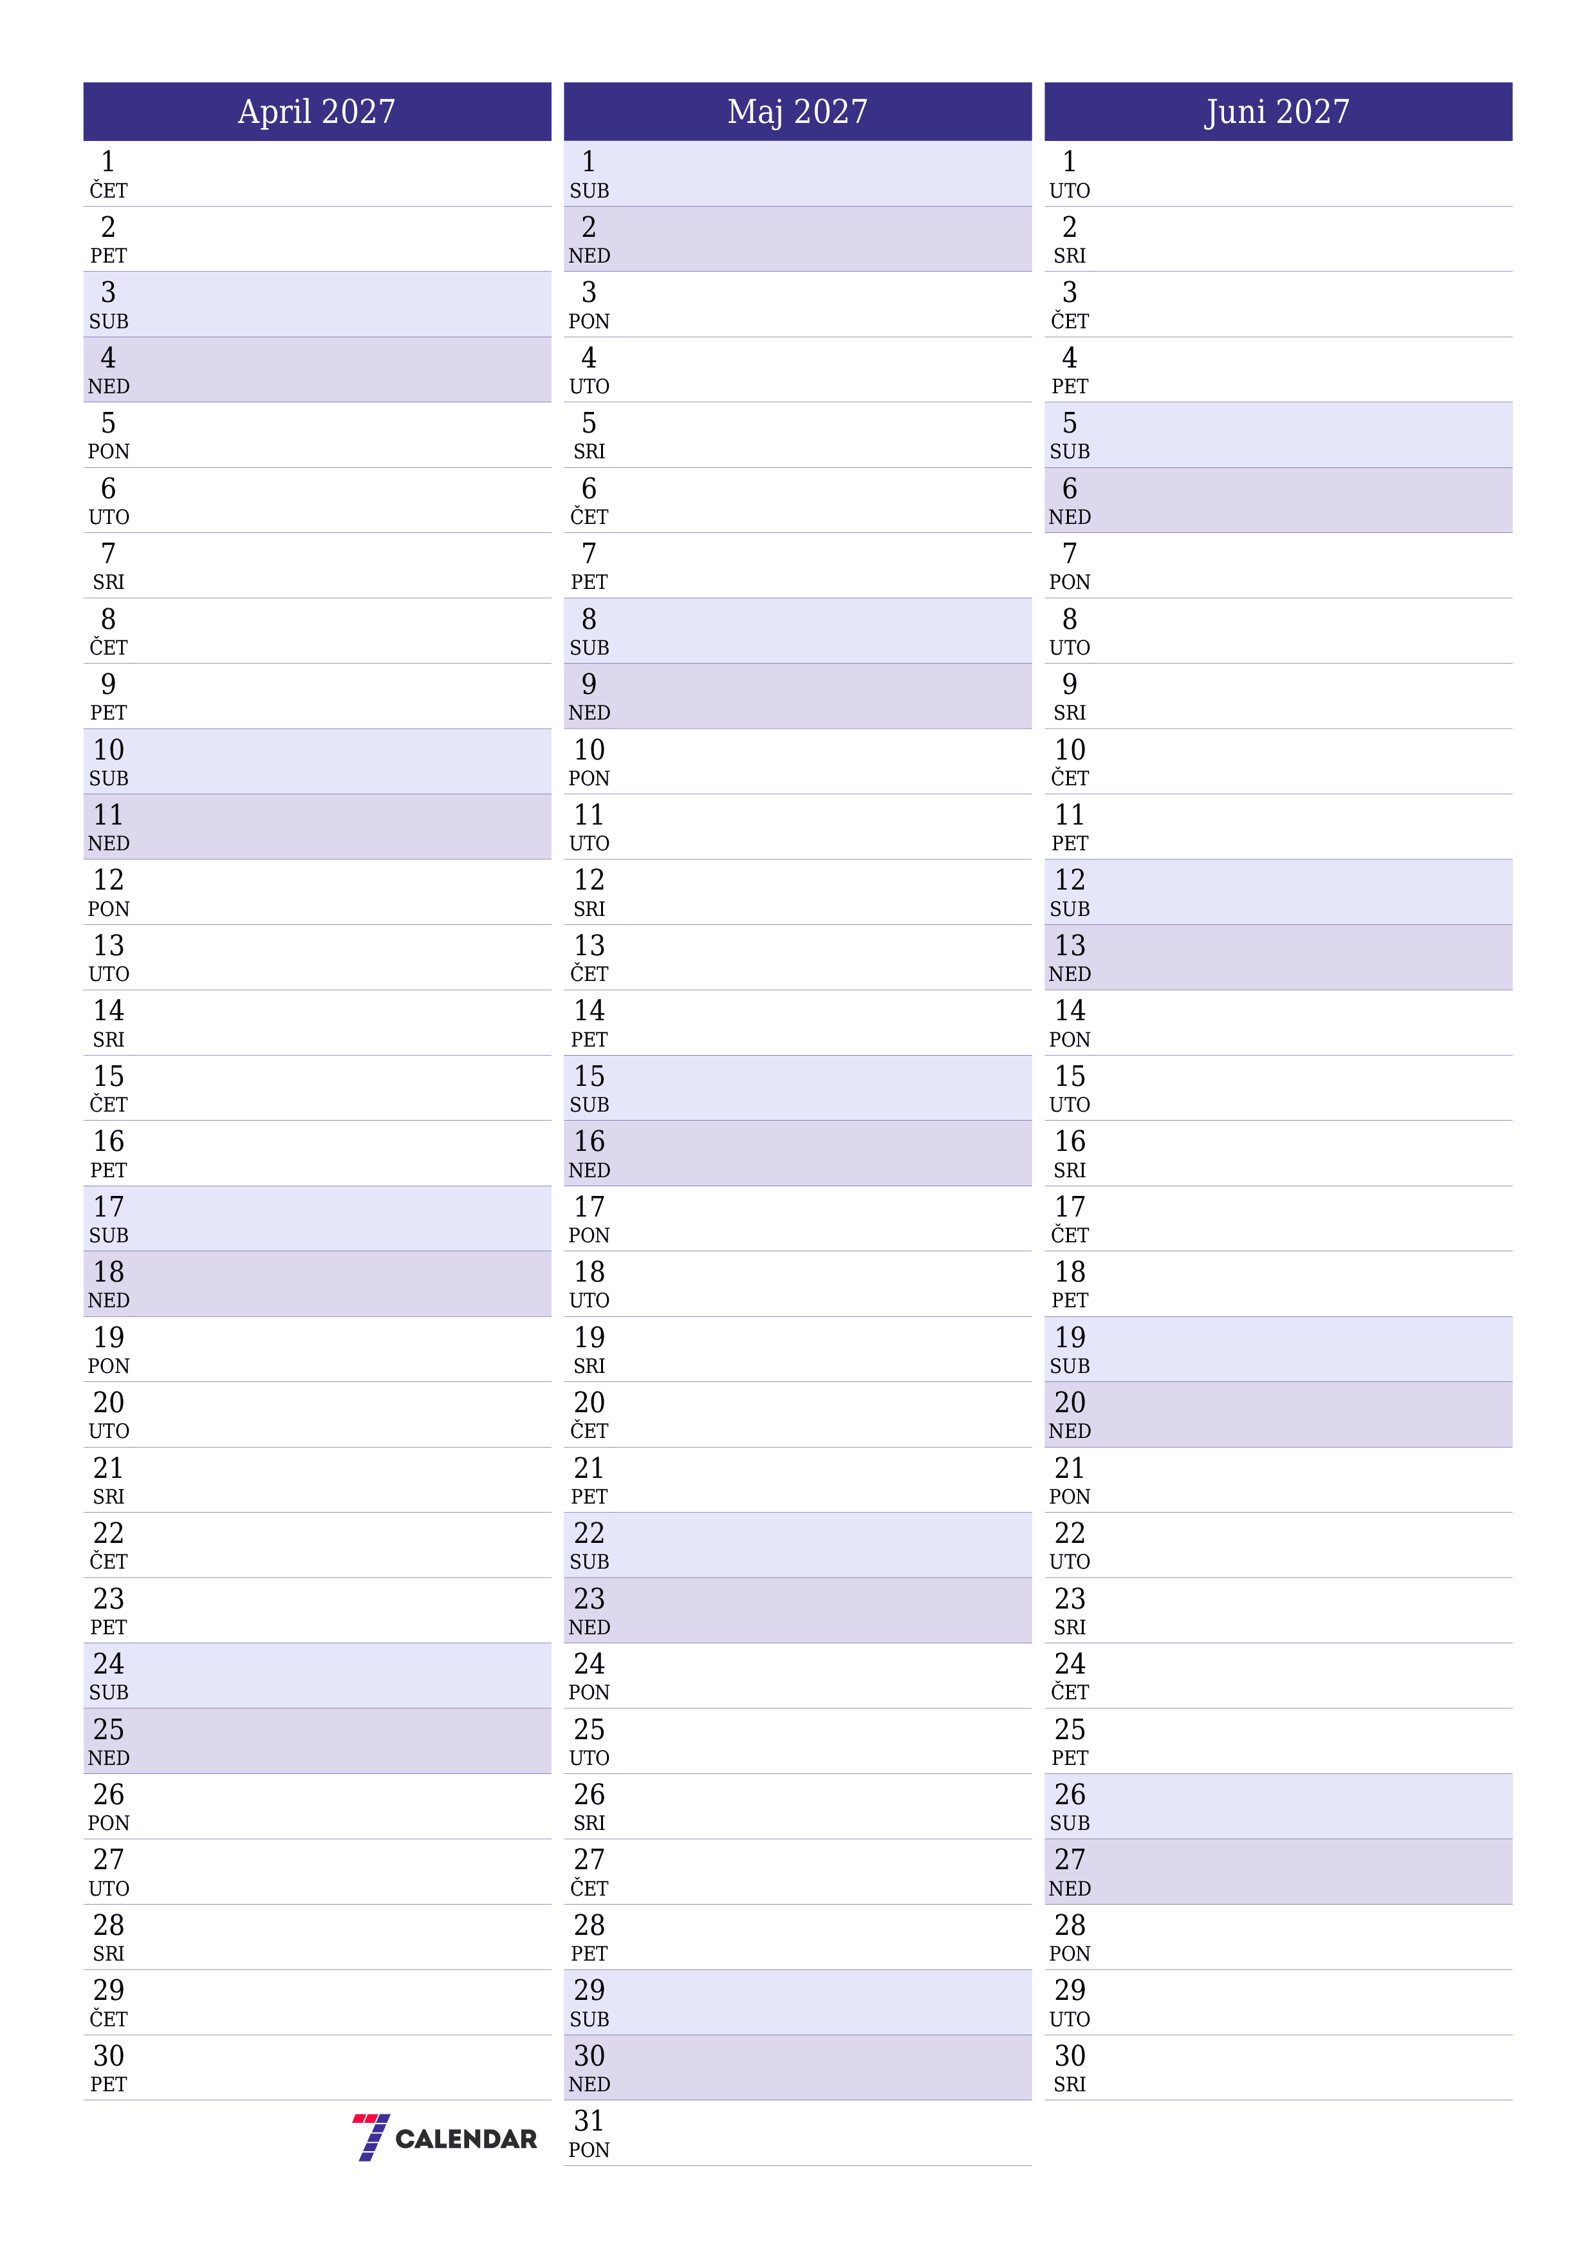The height and width of the screenshot is (2258, 1596).
Task: Click Maj 31 PON last date
Action: coord(800,2135)
